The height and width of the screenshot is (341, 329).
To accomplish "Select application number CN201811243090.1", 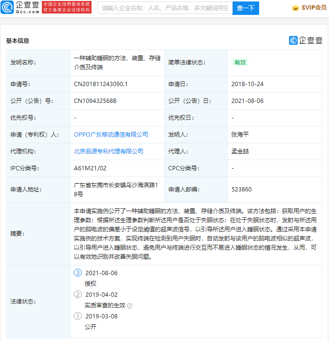I will coord(101,84).
